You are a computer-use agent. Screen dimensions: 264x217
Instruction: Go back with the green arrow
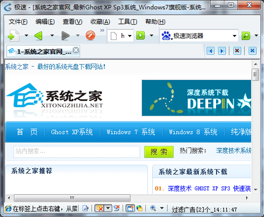click(x=38, y=35)
